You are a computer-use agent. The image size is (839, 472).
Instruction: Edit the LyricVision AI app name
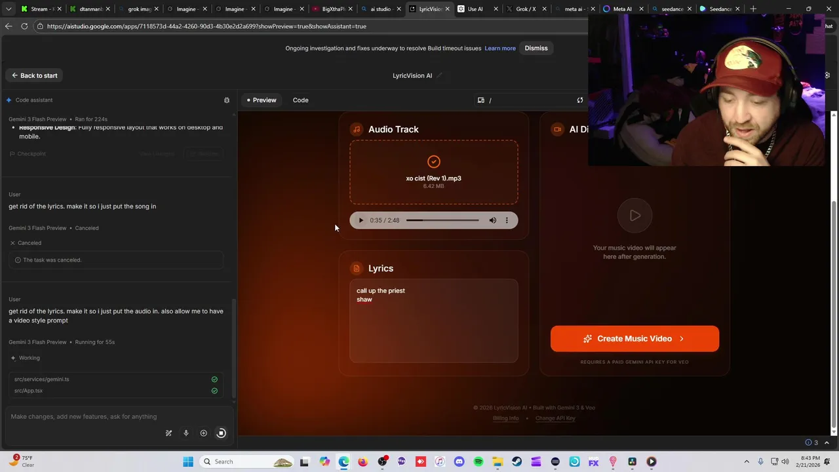[440, 75]
